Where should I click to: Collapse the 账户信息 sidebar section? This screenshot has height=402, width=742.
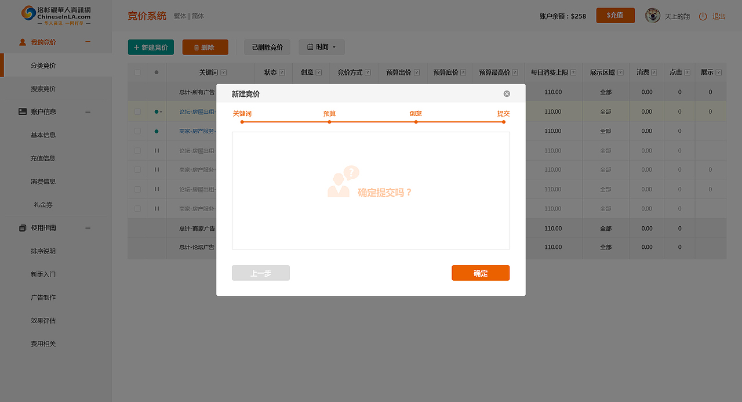88,111
